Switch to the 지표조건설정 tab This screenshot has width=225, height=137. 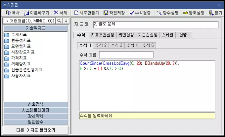pyautogui.click(x=103, y=35)
